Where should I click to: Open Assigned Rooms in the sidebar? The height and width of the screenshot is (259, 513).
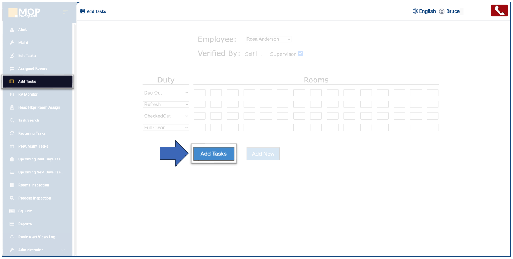coord(32,68)
